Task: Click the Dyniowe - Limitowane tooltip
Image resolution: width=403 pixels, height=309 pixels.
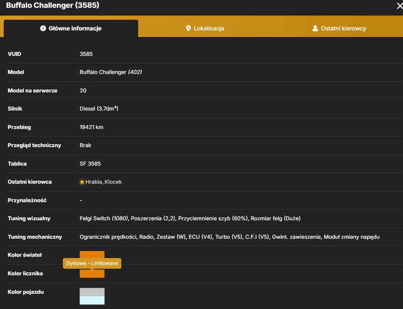Action: (92, 263)
